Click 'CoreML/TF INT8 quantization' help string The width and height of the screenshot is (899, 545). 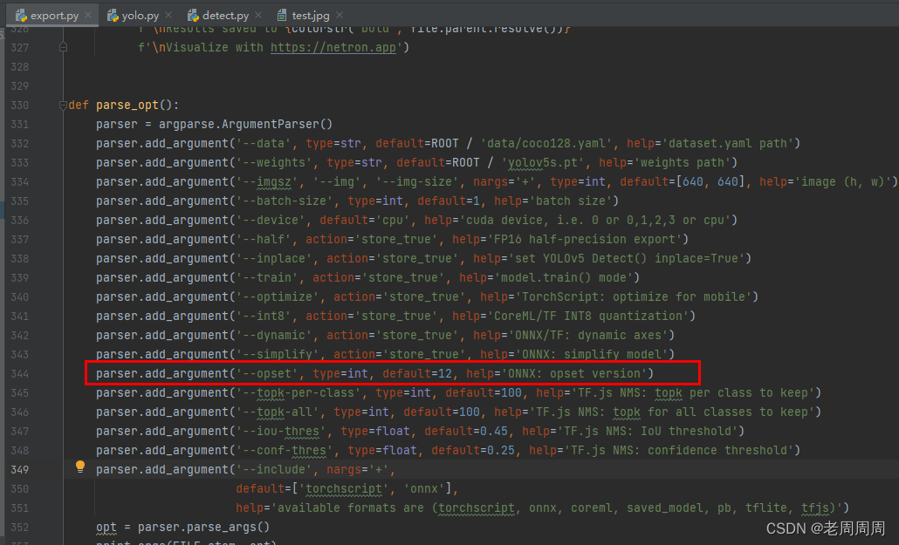(x=587, y=316)
